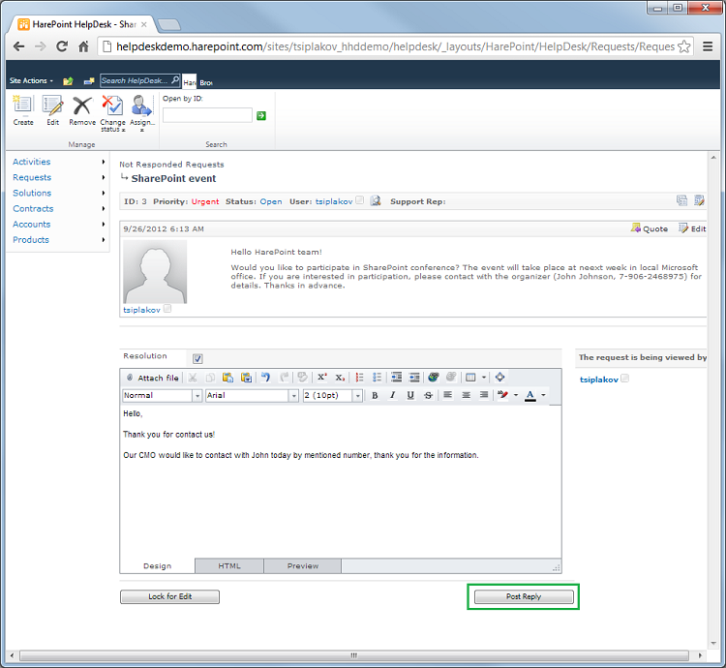Click the Quote button on the message
726x668 pixels.
tap(650, 228)
